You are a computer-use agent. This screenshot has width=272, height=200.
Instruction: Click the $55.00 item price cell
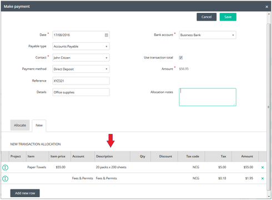tap(61, 167)
